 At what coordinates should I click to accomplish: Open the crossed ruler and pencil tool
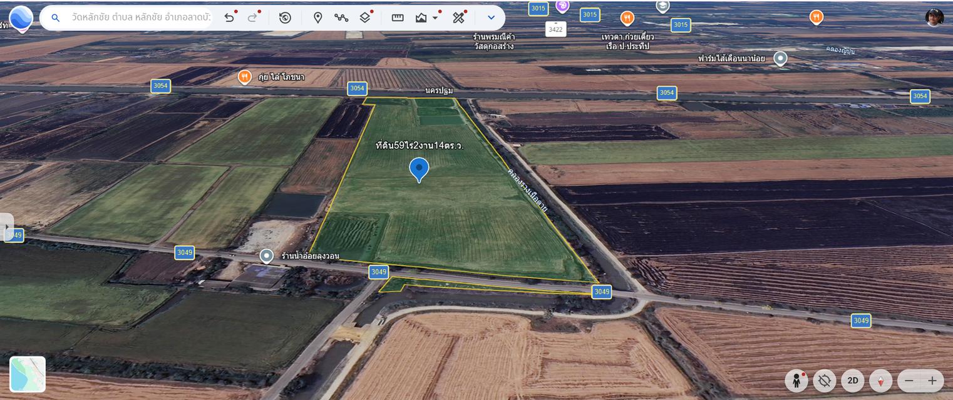459,17
